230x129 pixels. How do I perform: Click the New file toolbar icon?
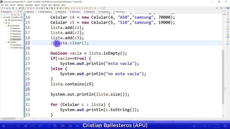click(x=2, y=8)
